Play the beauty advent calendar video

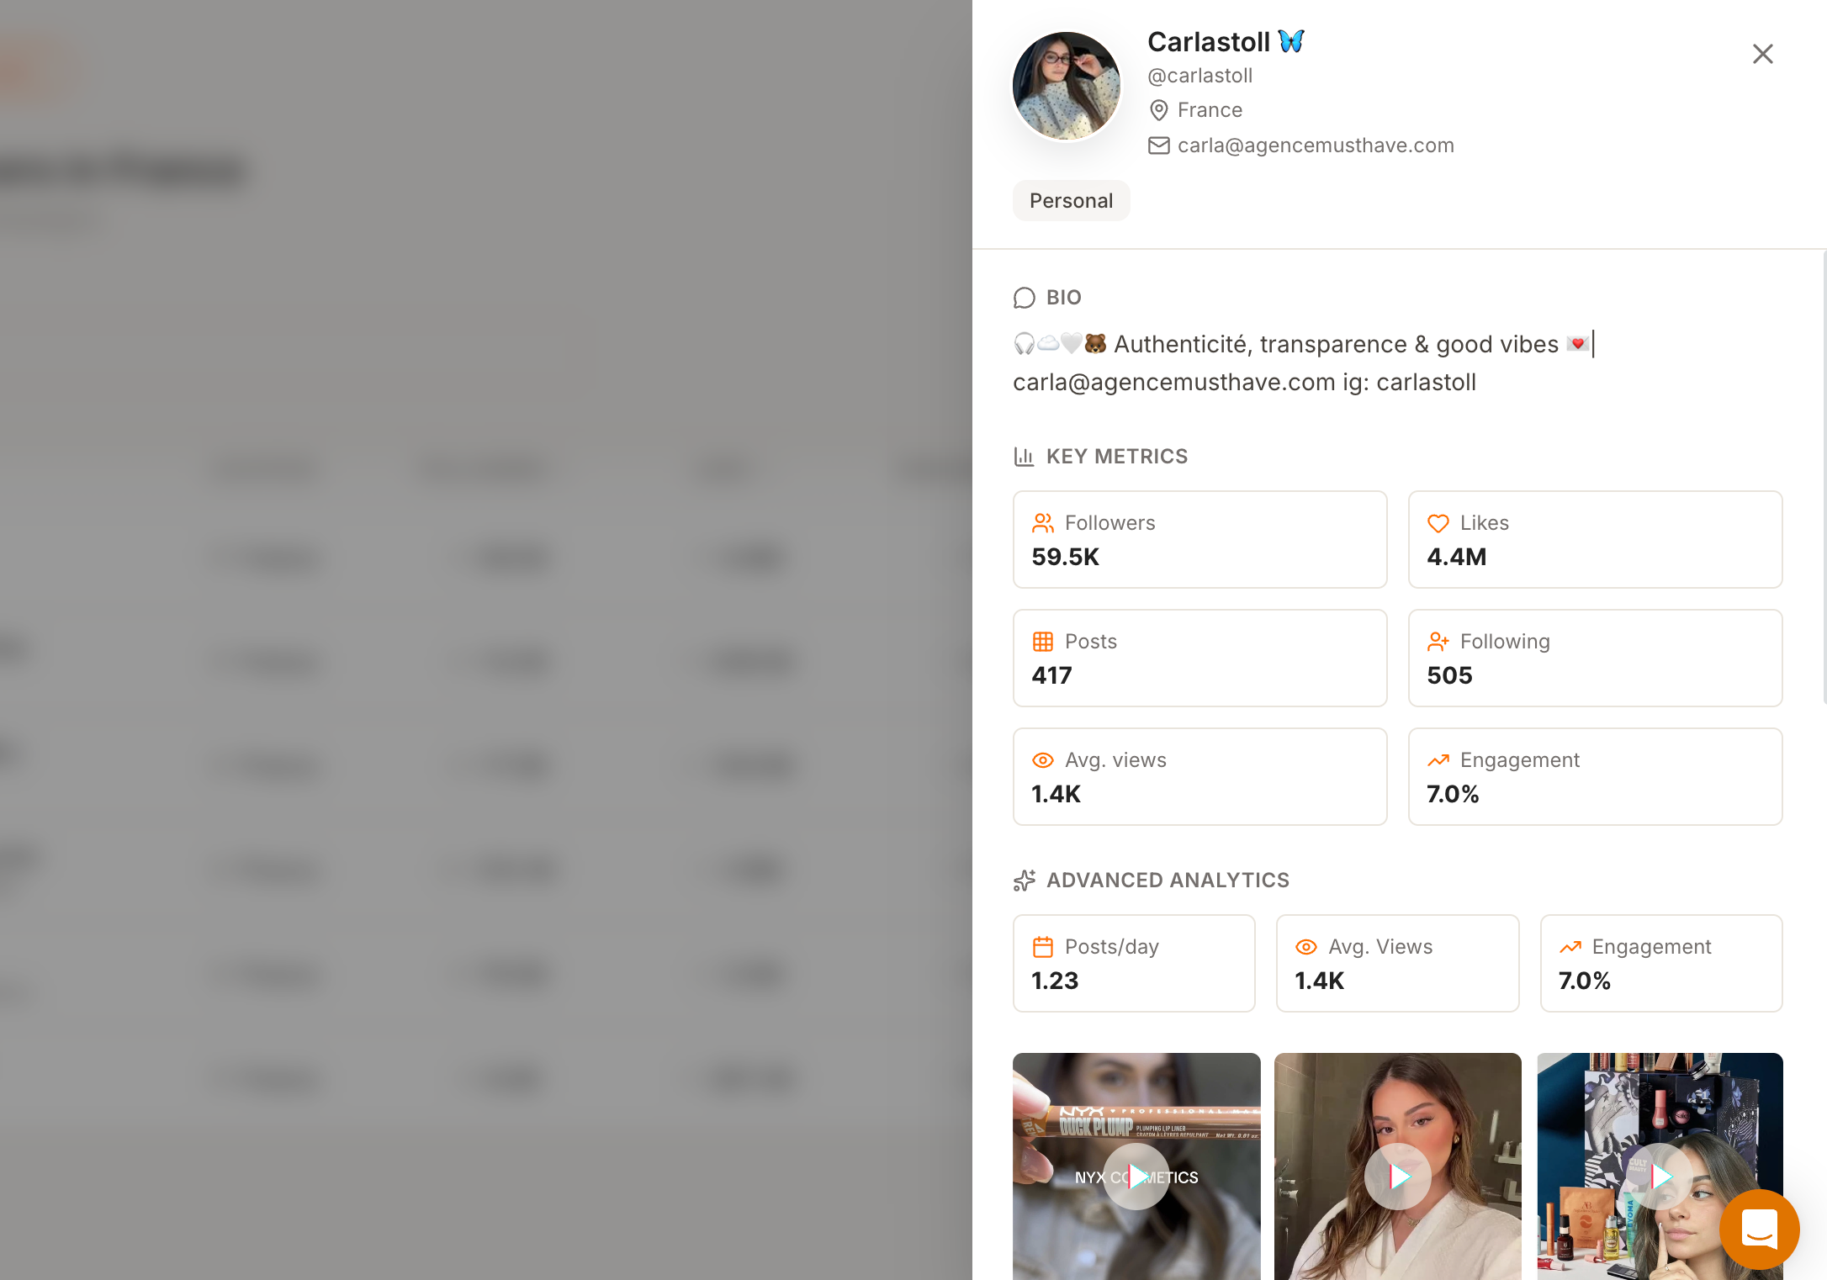pos(1659,1176)
